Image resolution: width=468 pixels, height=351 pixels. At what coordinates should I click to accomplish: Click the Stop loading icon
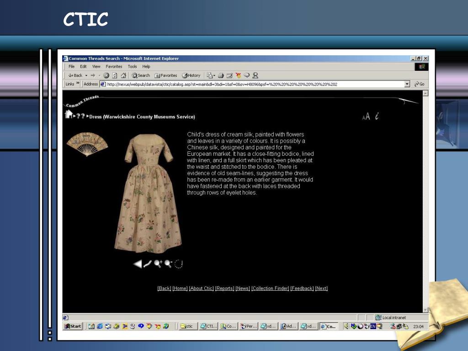click(106, 75)
